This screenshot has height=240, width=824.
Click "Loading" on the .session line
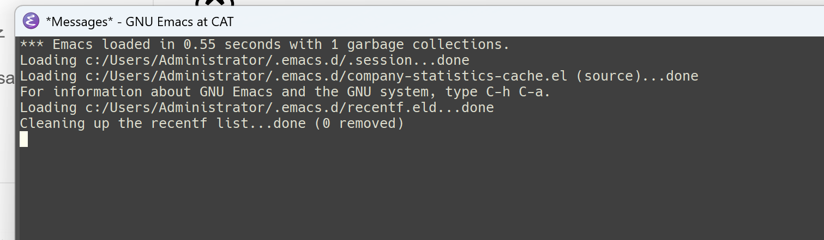[48, 60]
